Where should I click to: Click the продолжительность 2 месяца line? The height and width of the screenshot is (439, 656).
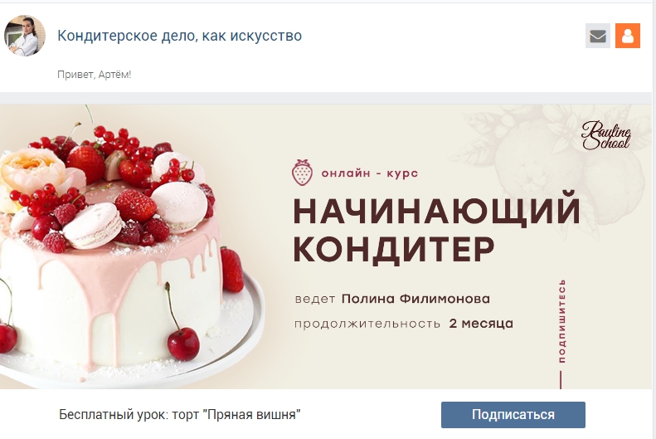[x=404, y=324]
